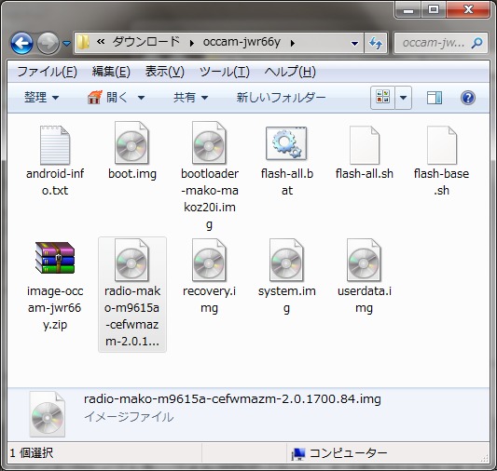The image size is (497, 471).
Task: Click the recovery.img file name
Action: click(209, 299)
